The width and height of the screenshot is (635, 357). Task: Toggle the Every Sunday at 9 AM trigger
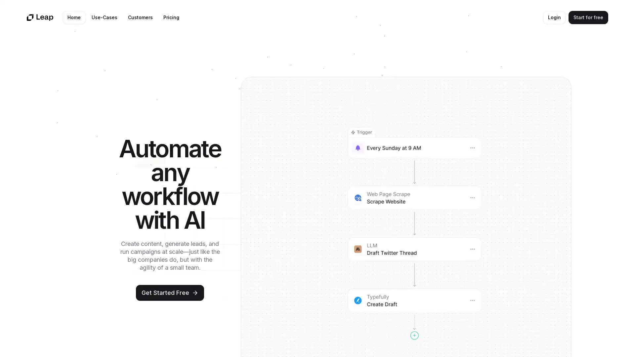[x=414, y=148]
